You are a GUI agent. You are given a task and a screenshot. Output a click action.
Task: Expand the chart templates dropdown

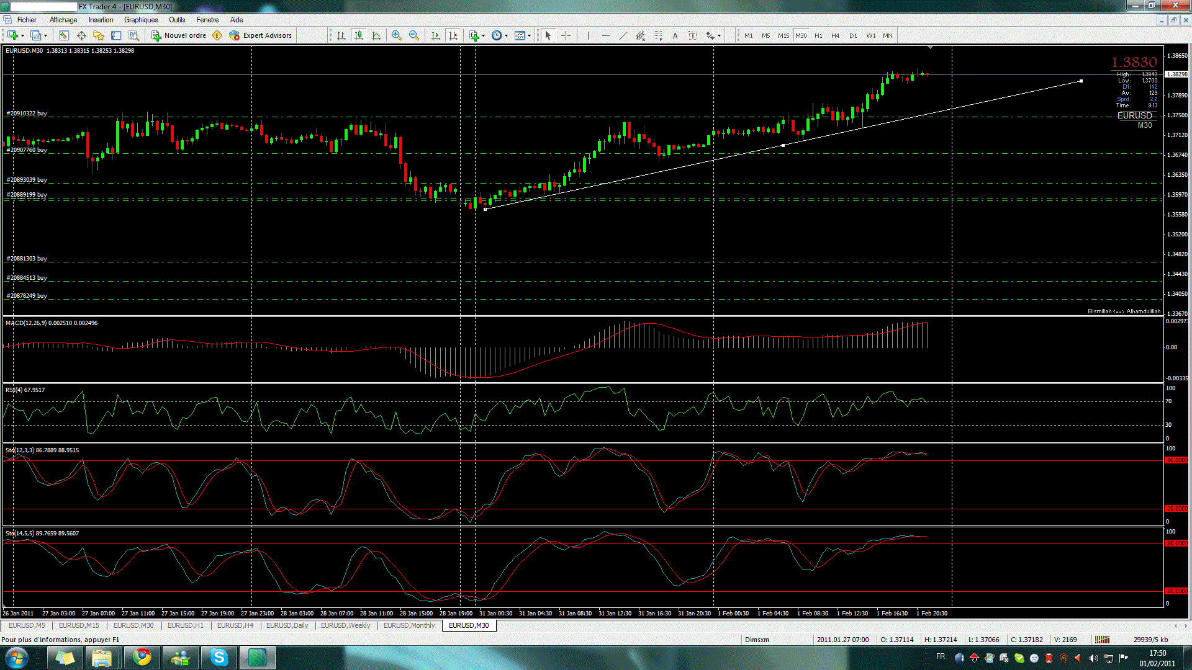pyautogui.click(x=529, y=35)
